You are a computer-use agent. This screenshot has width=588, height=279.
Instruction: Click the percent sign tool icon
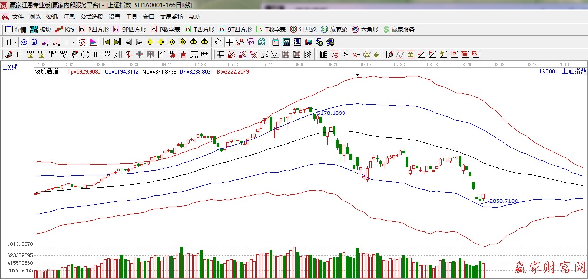[345, 54]
